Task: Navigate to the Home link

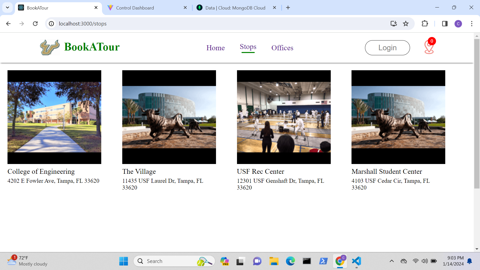Action: [215, 48]
